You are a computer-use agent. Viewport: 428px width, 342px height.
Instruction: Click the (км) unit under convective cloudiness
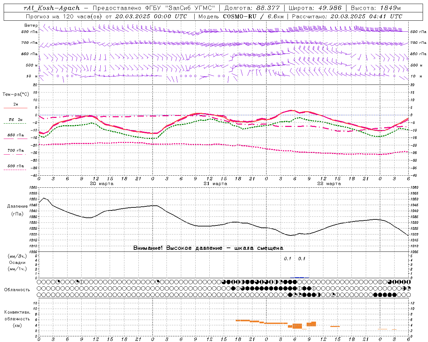click(x=17, y=325)
